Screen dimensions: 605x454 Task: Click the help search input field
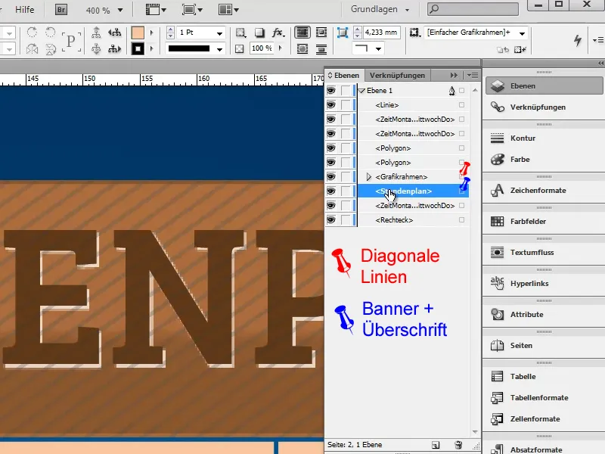point(473,9)
